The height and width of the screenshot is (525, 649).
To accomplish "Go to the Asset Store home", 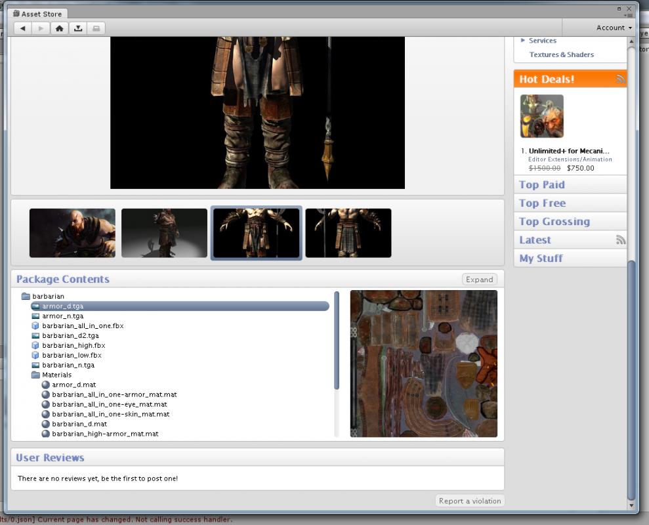I will tap(59, 28).
